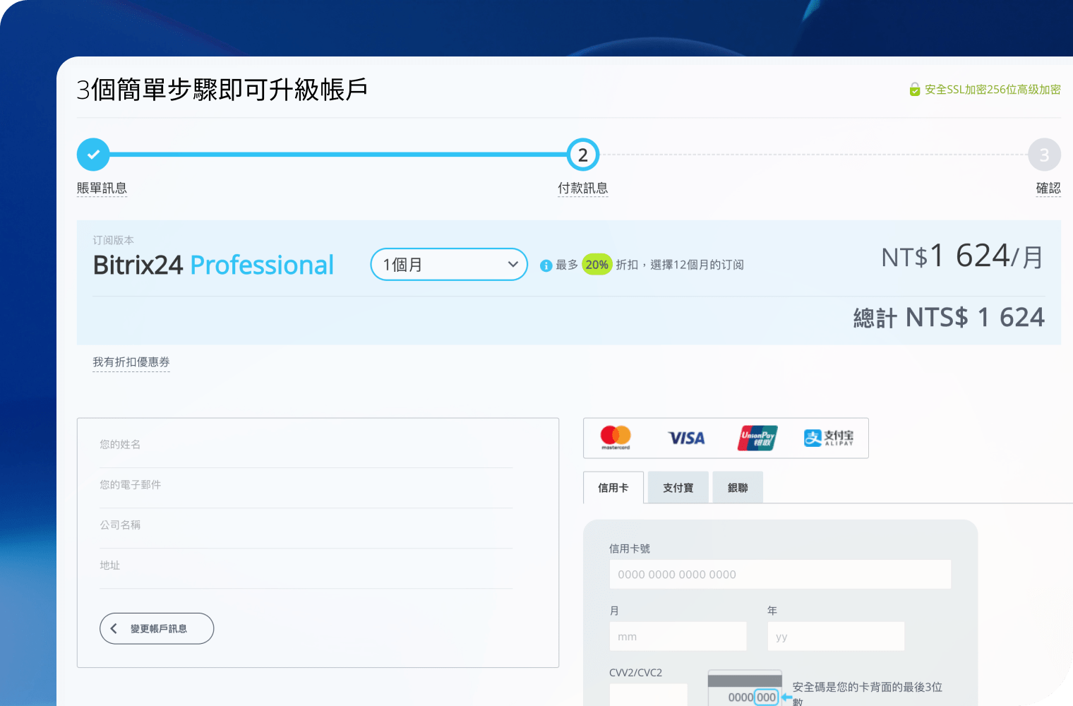1073x706 pixels.
Task: Click the 您的電子郵件 field
Action: (x=306, y=485)
